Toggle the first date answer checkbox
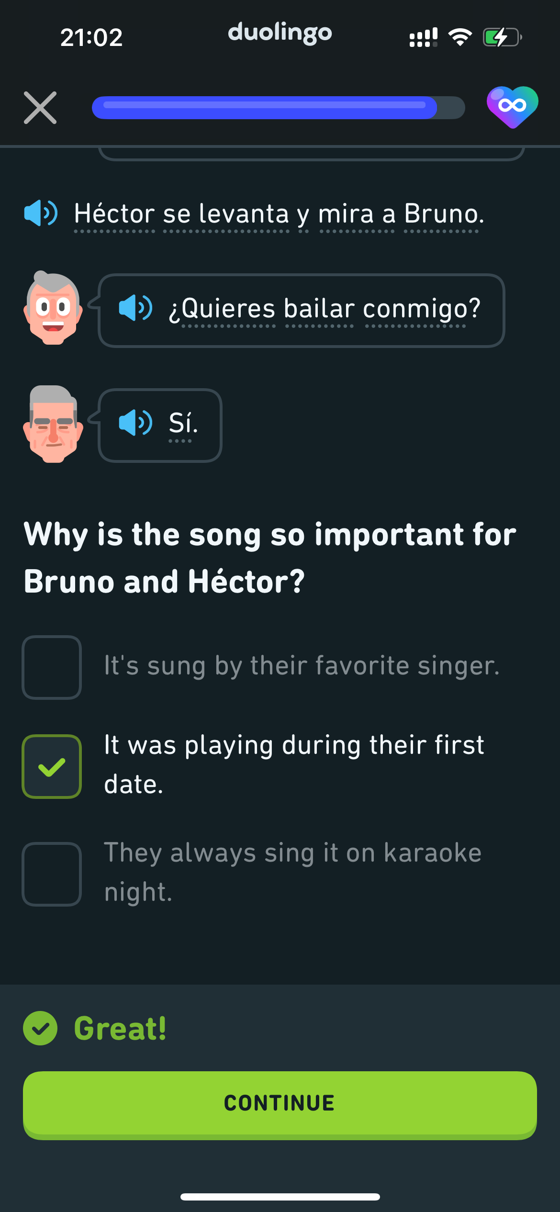Image resolution: width=560 pixels, height=1212 pixels. coord(52,766)
